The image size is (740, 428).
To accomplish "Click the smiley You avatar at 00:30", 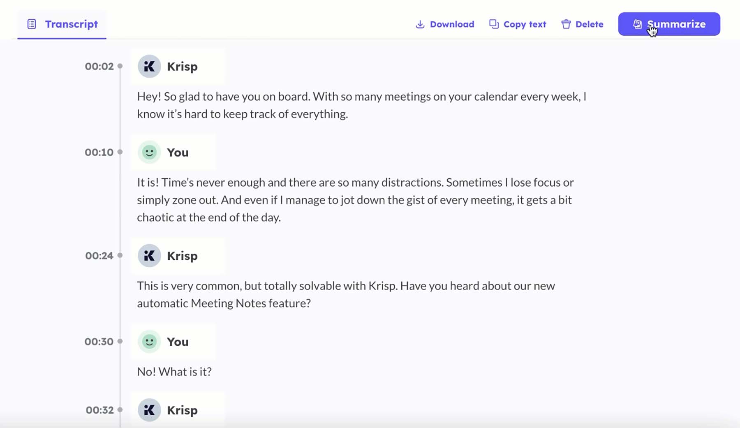I will (149, 341).
